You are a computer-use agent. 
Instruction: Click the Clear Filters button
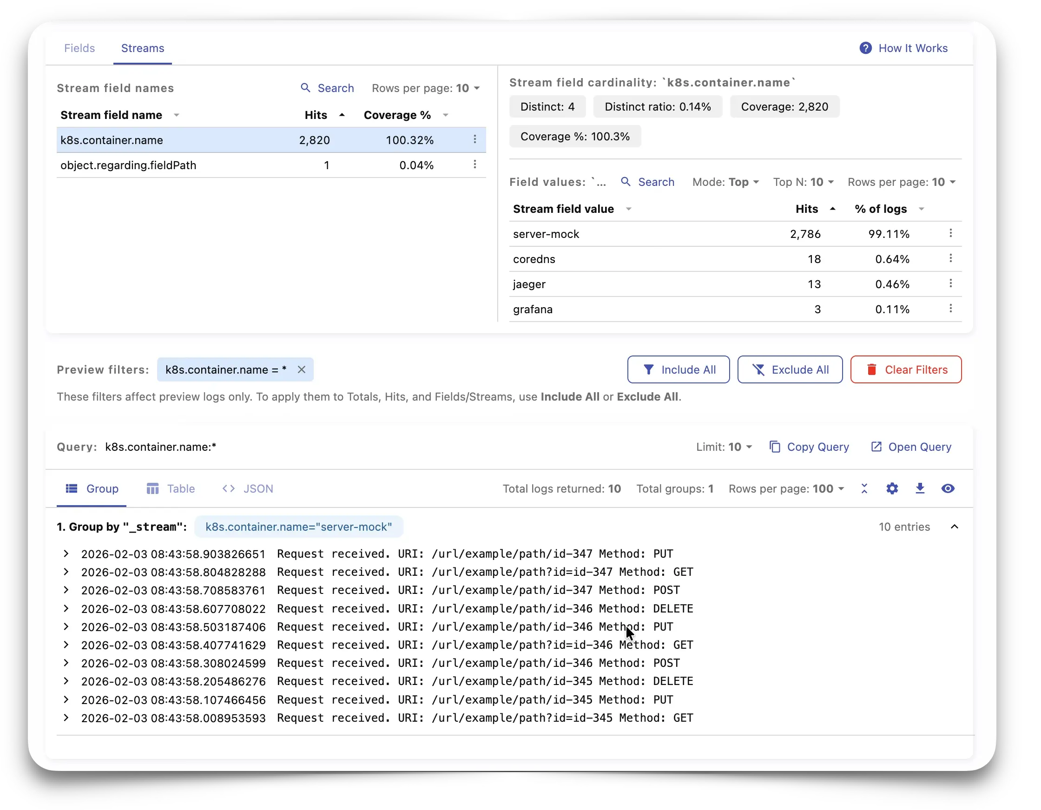906,369
